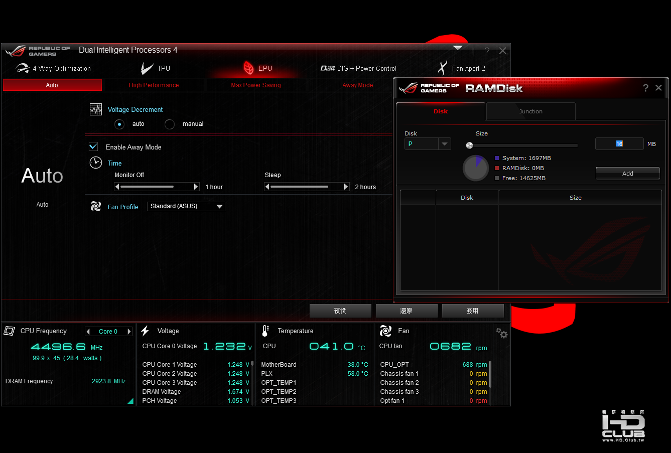Click RAMDisk Size slider handle
671x453 pixels.
pos(470,145)
